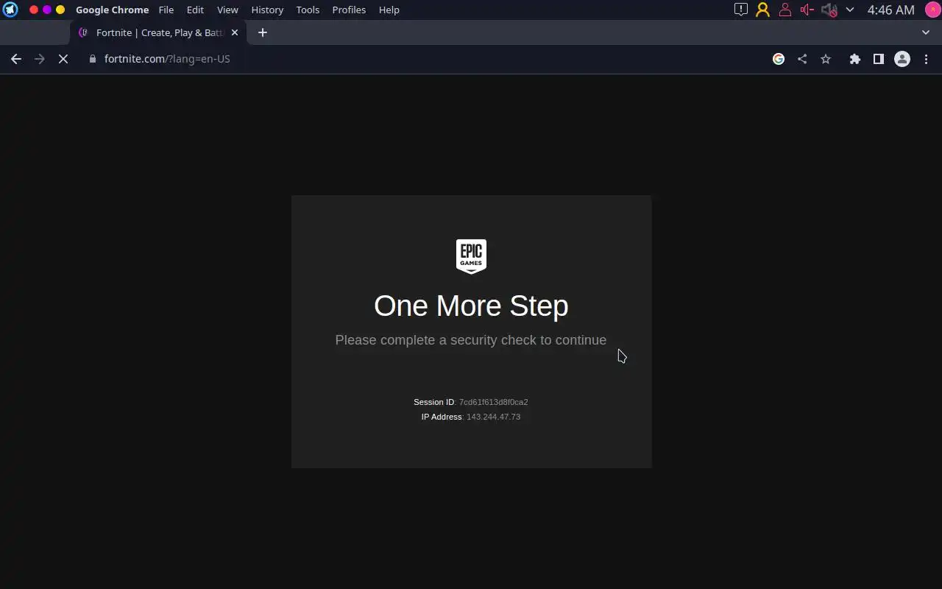
Task: Open the View menu
Action: click(227, 10)
